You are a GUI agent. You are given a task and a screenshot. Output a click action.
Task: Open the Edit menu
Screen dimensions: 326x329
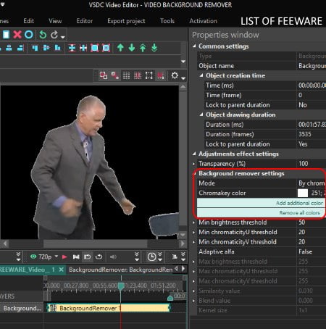point(28,21)
